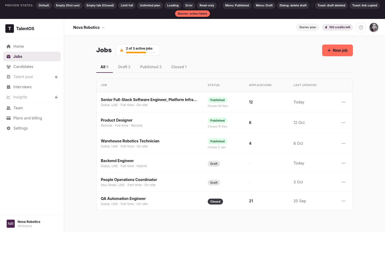
Task: Select the Banner: action failed preview state
Action: [x=192, y=14]
